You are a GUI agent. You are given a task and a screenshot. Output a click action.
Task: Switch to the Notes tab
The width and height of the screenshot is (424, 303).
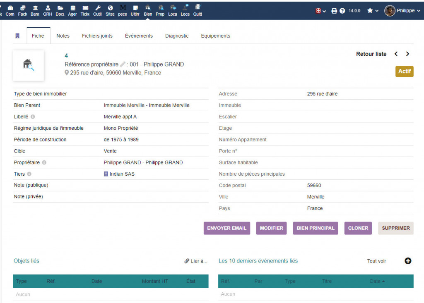[x=63, y=36]
